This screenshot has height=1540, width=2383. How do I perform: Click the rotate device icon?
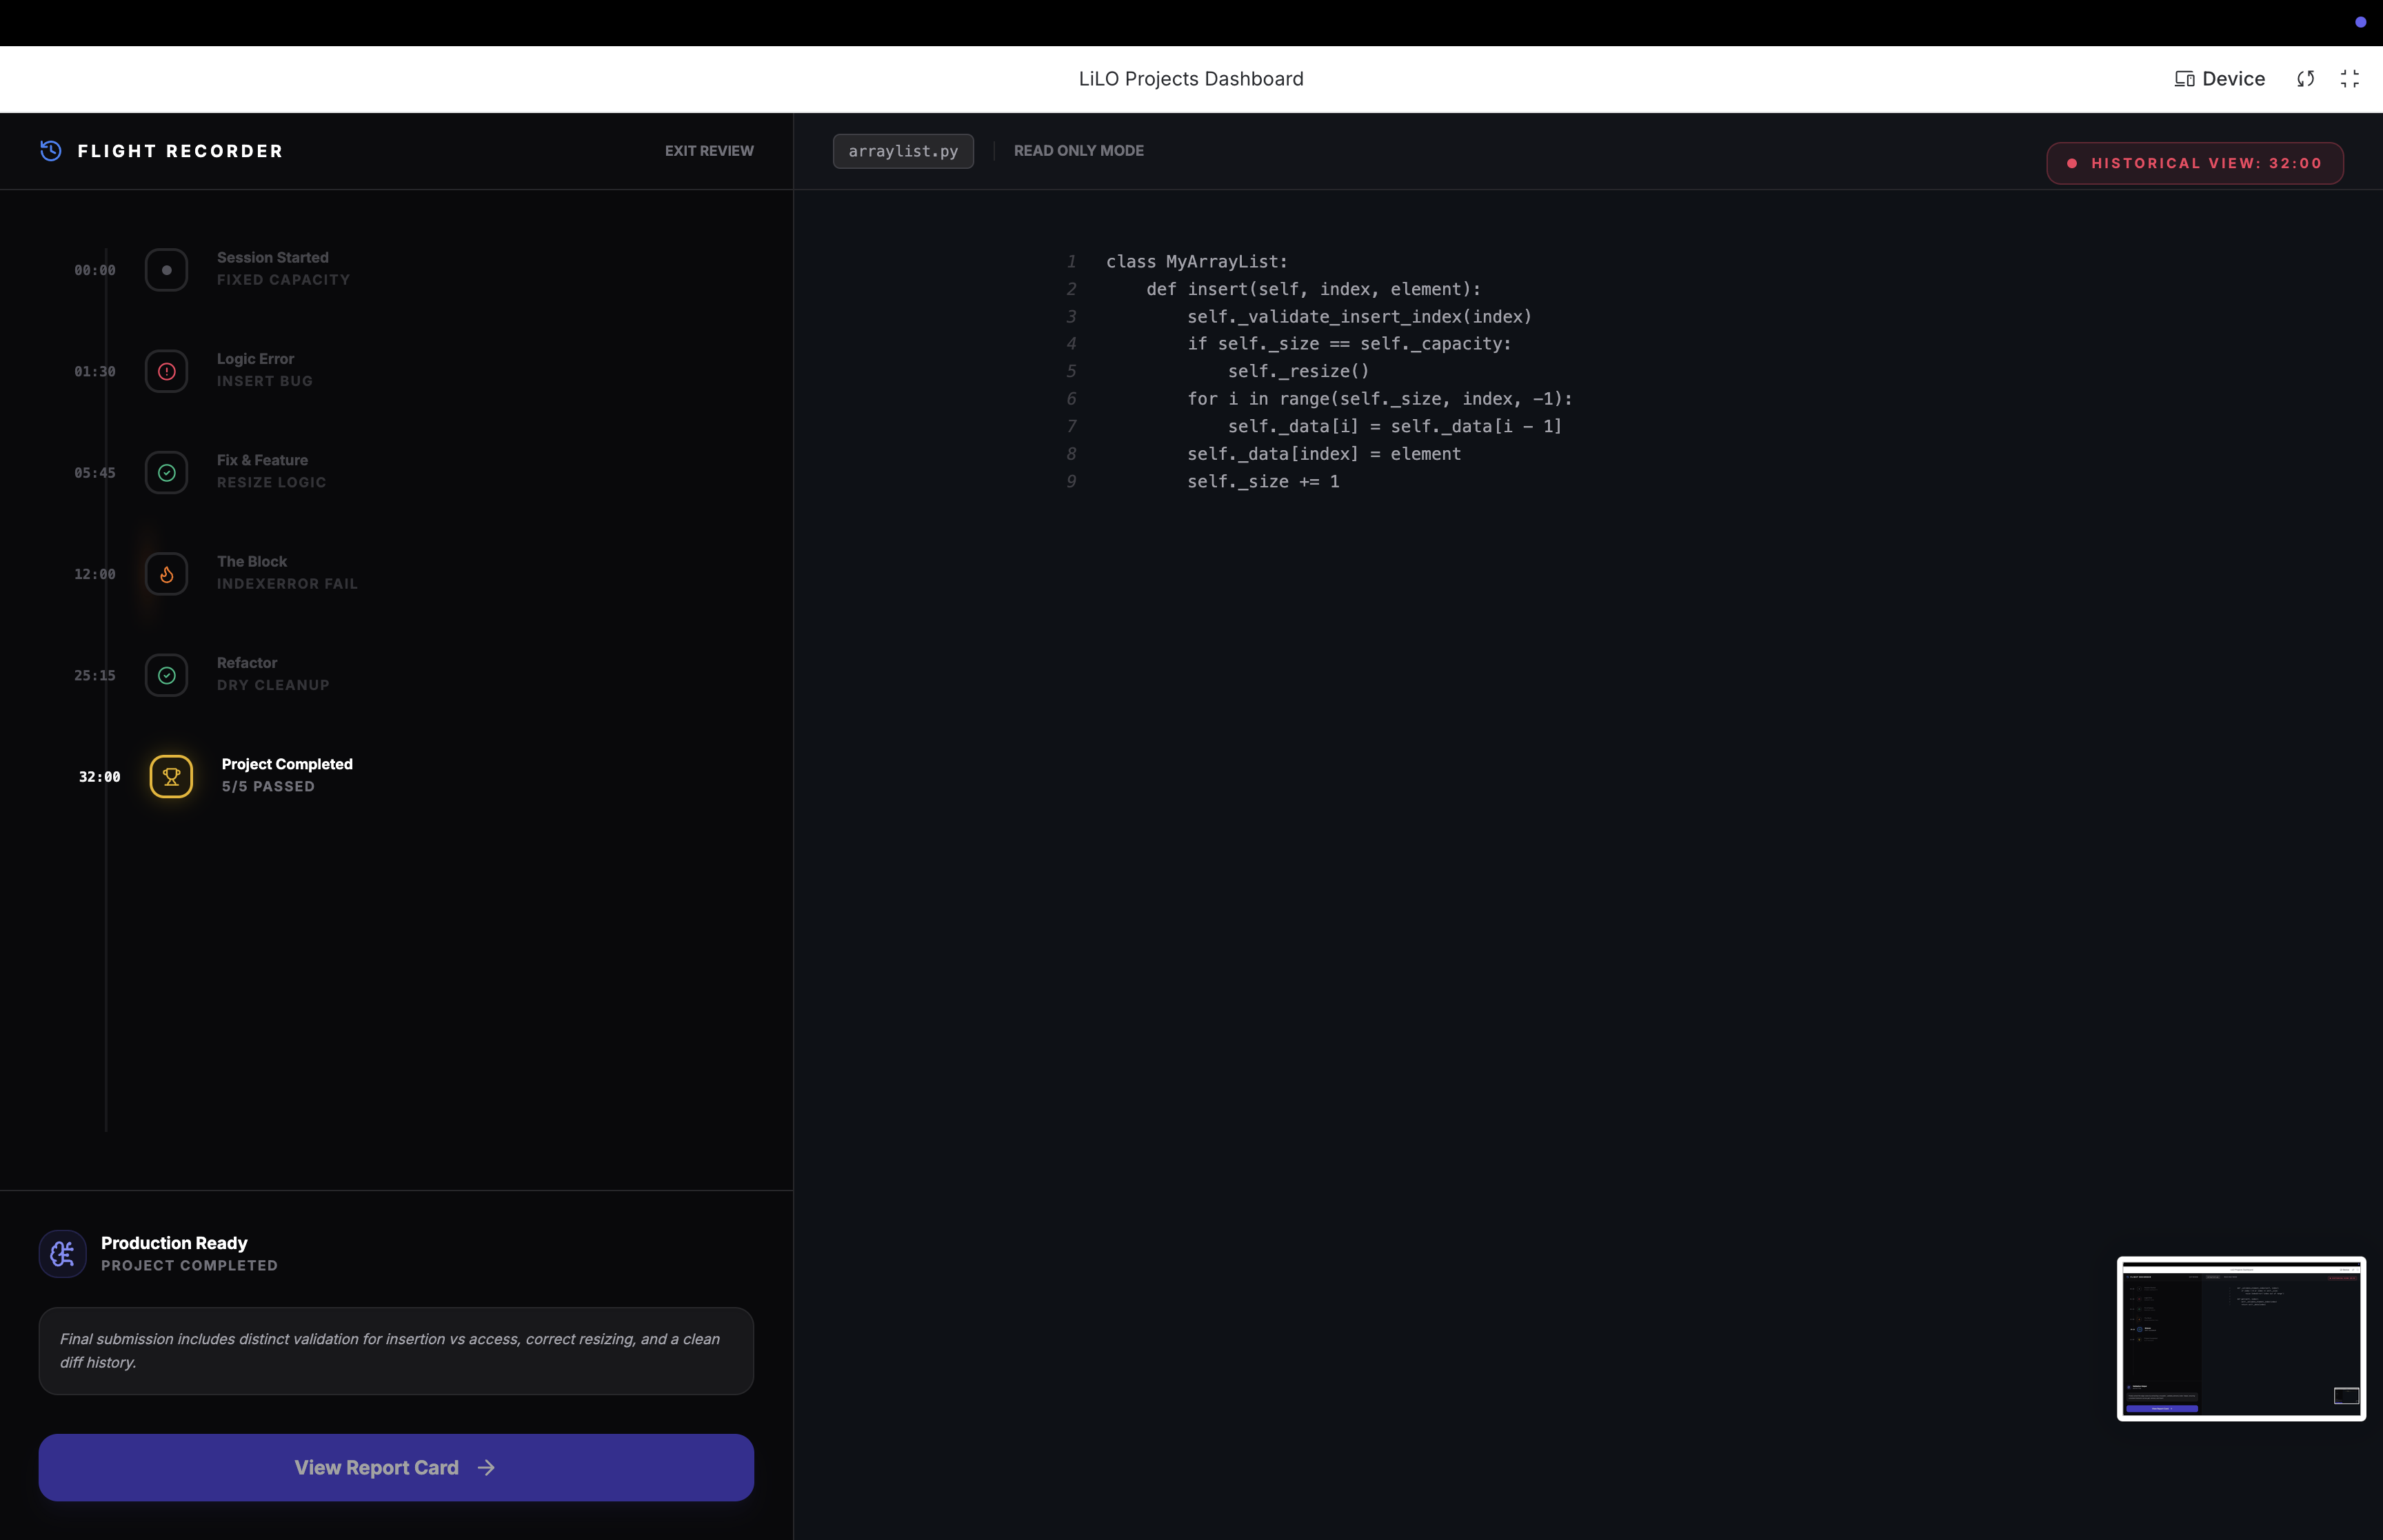(x=2305, y=79)
